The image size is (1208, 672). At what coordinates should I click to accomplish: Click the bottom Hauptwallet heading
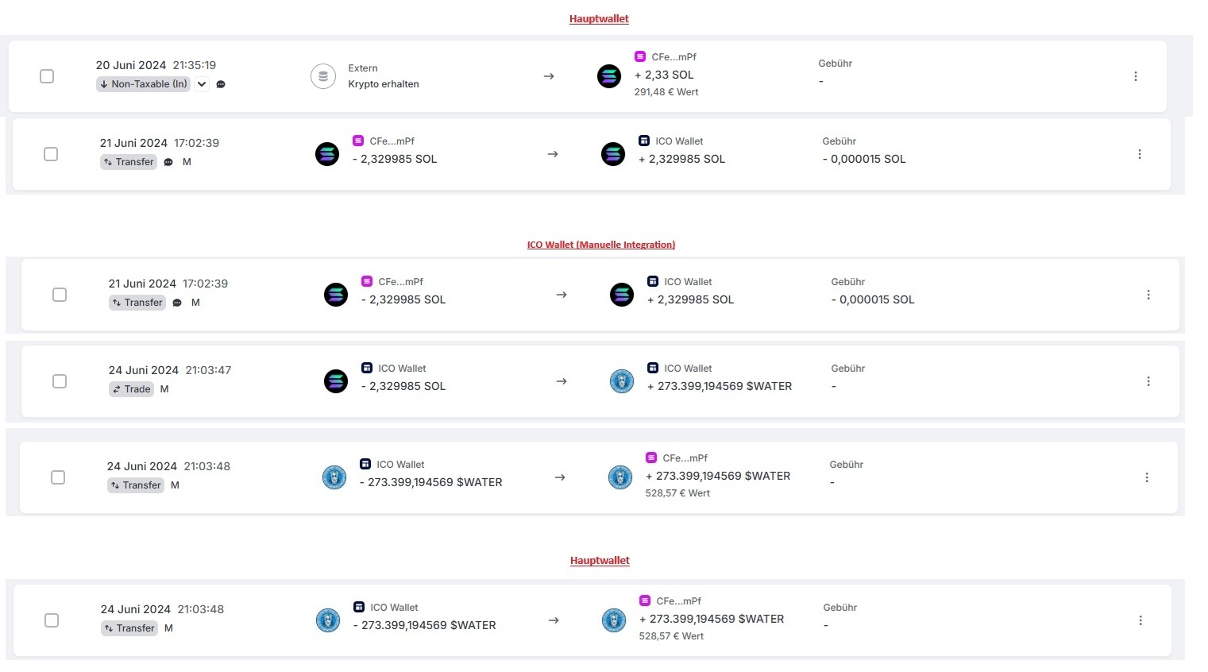click(600, 560)
